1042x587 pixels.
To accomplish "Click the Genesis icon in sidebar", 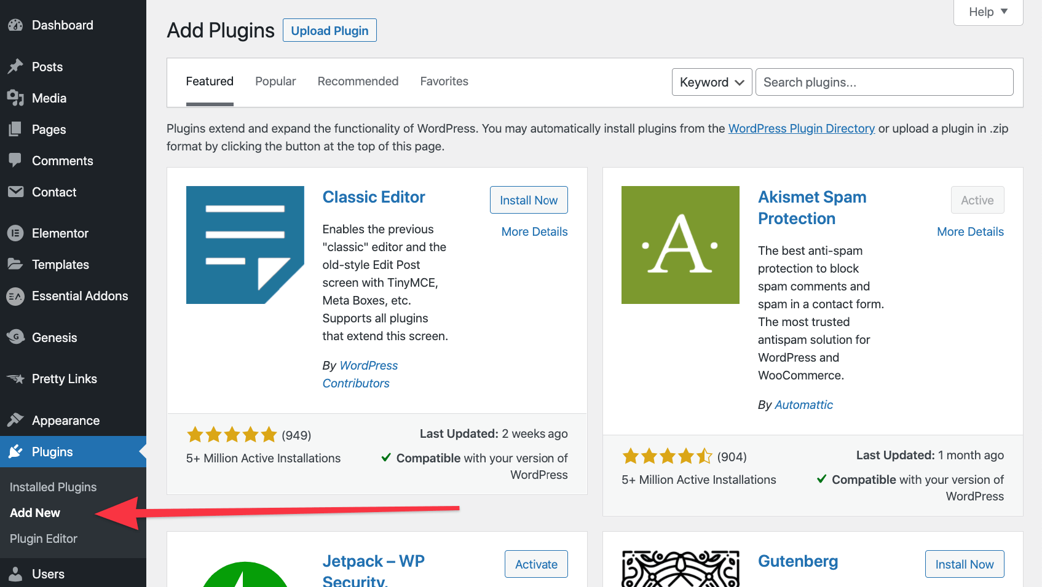I will pos(15,337).
